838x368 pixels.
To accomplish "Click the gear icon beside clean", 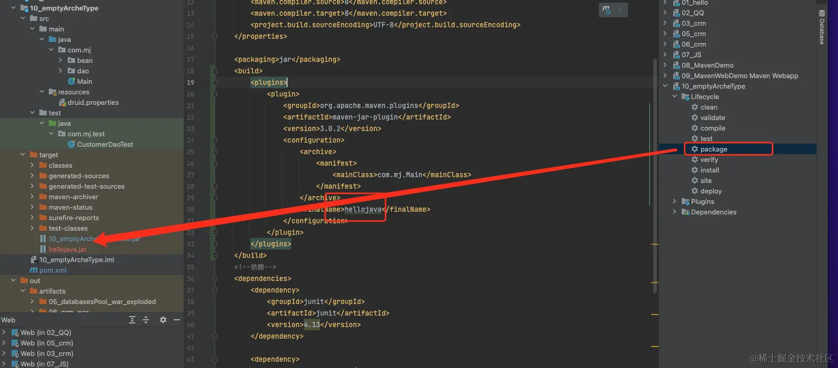I will (x=695, y=107).
